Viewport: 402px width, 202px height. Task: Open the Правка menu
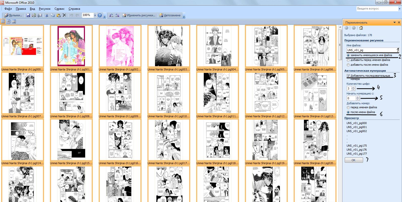(21, 9)
